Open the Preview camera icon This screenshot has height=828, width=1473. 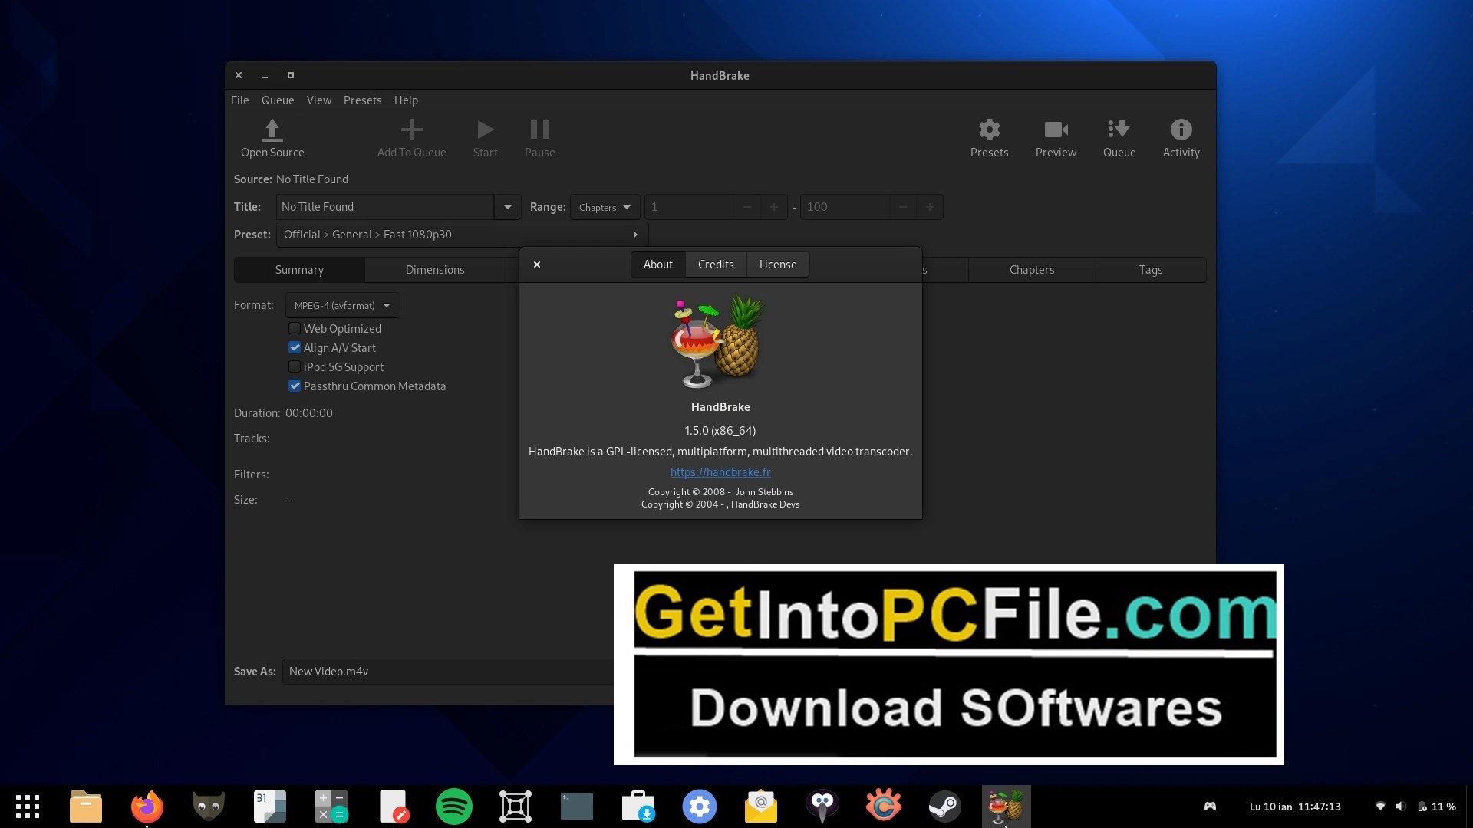click(1056, 130)
